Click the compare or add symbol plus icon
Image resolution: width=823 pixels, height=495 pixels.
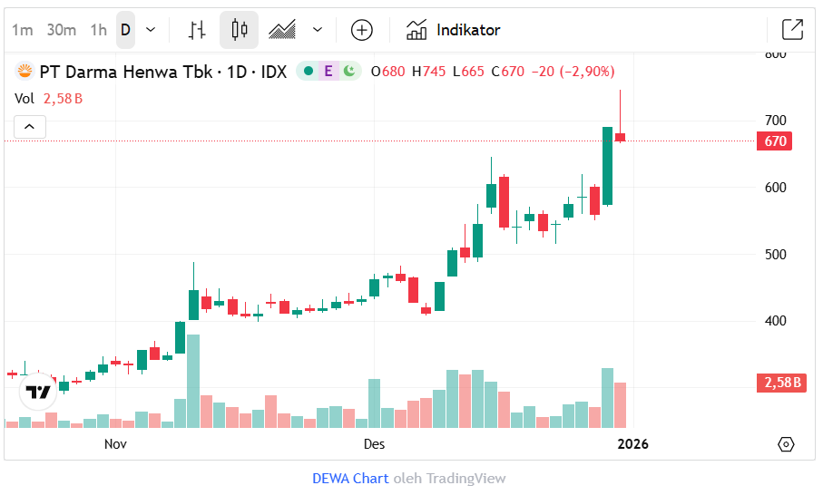tap(362, 30)
